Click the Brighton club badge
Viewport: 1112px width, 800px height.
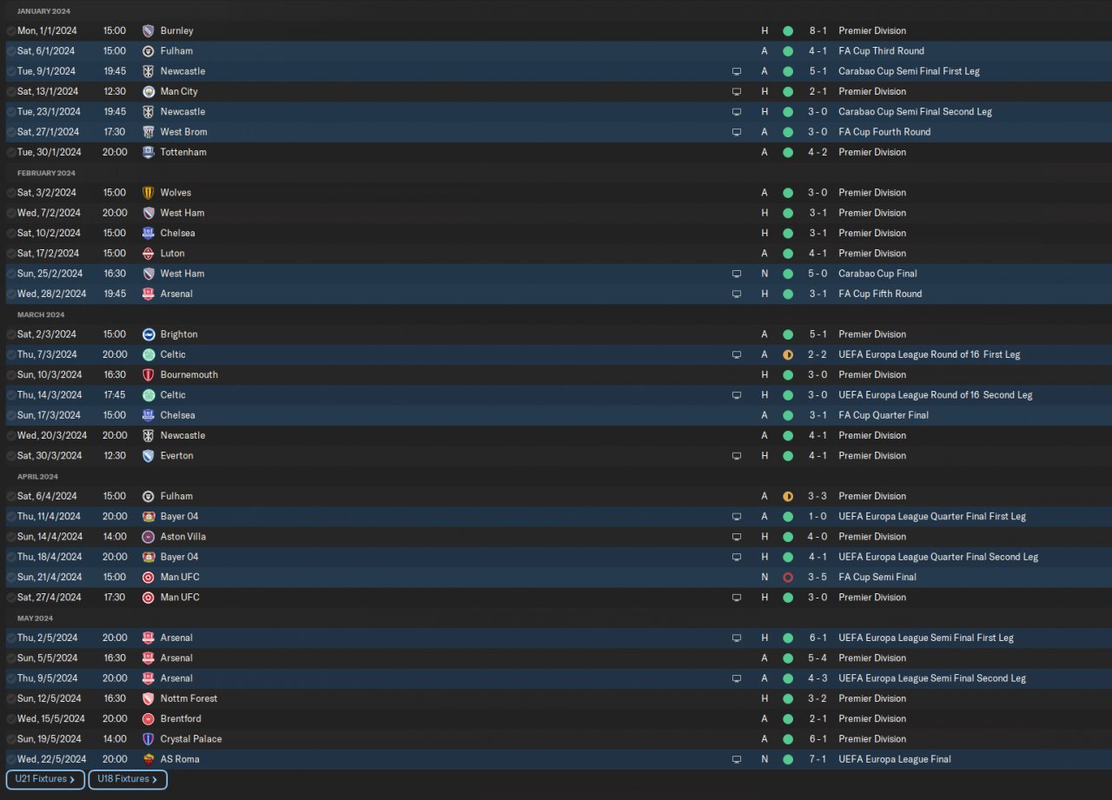pyautogui.click(x=149, y=334)
